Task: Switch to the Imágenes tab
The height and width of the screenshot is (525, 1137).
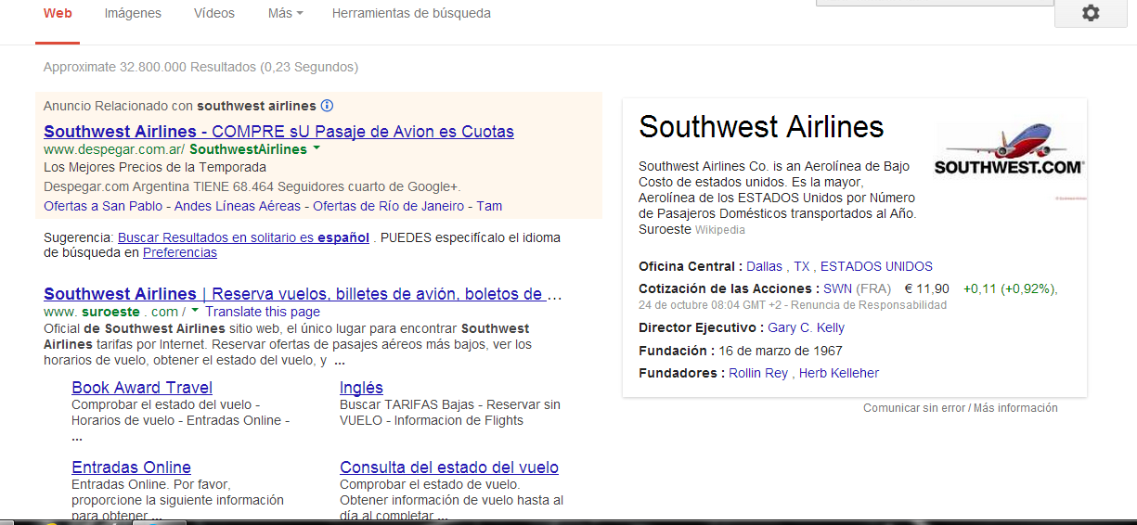Action: coord(133,13)
